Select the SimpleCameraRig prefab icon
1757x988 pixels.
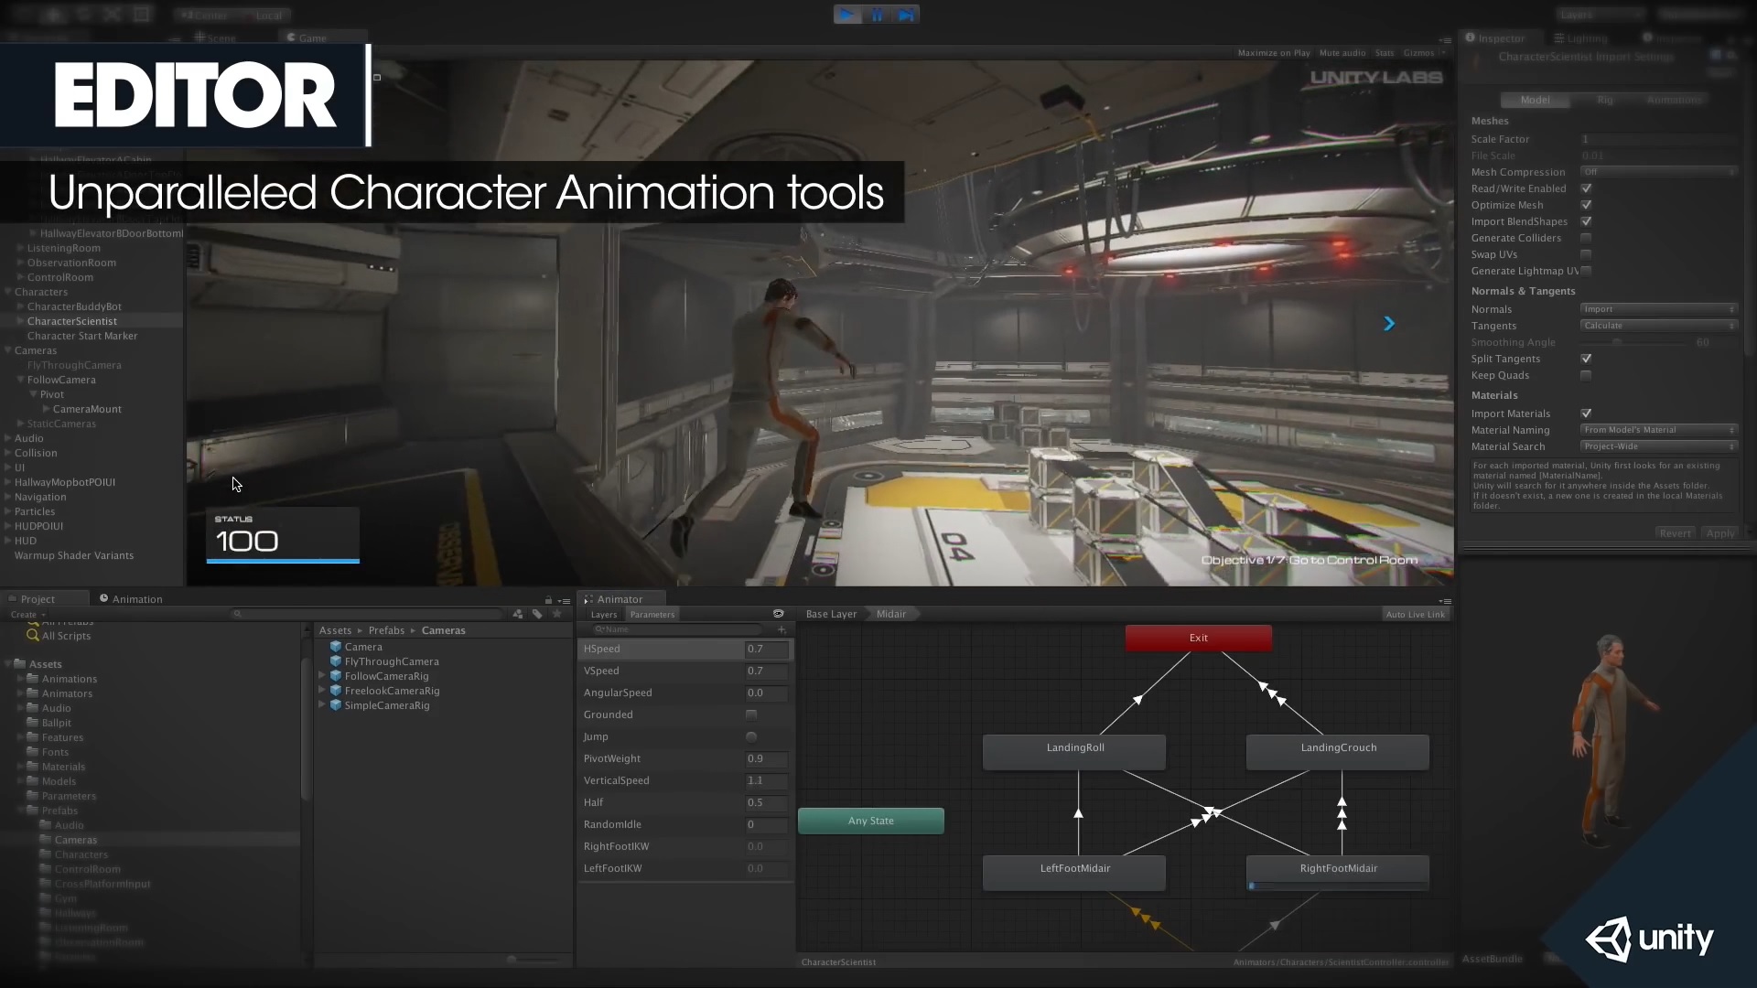click(336, 705)
